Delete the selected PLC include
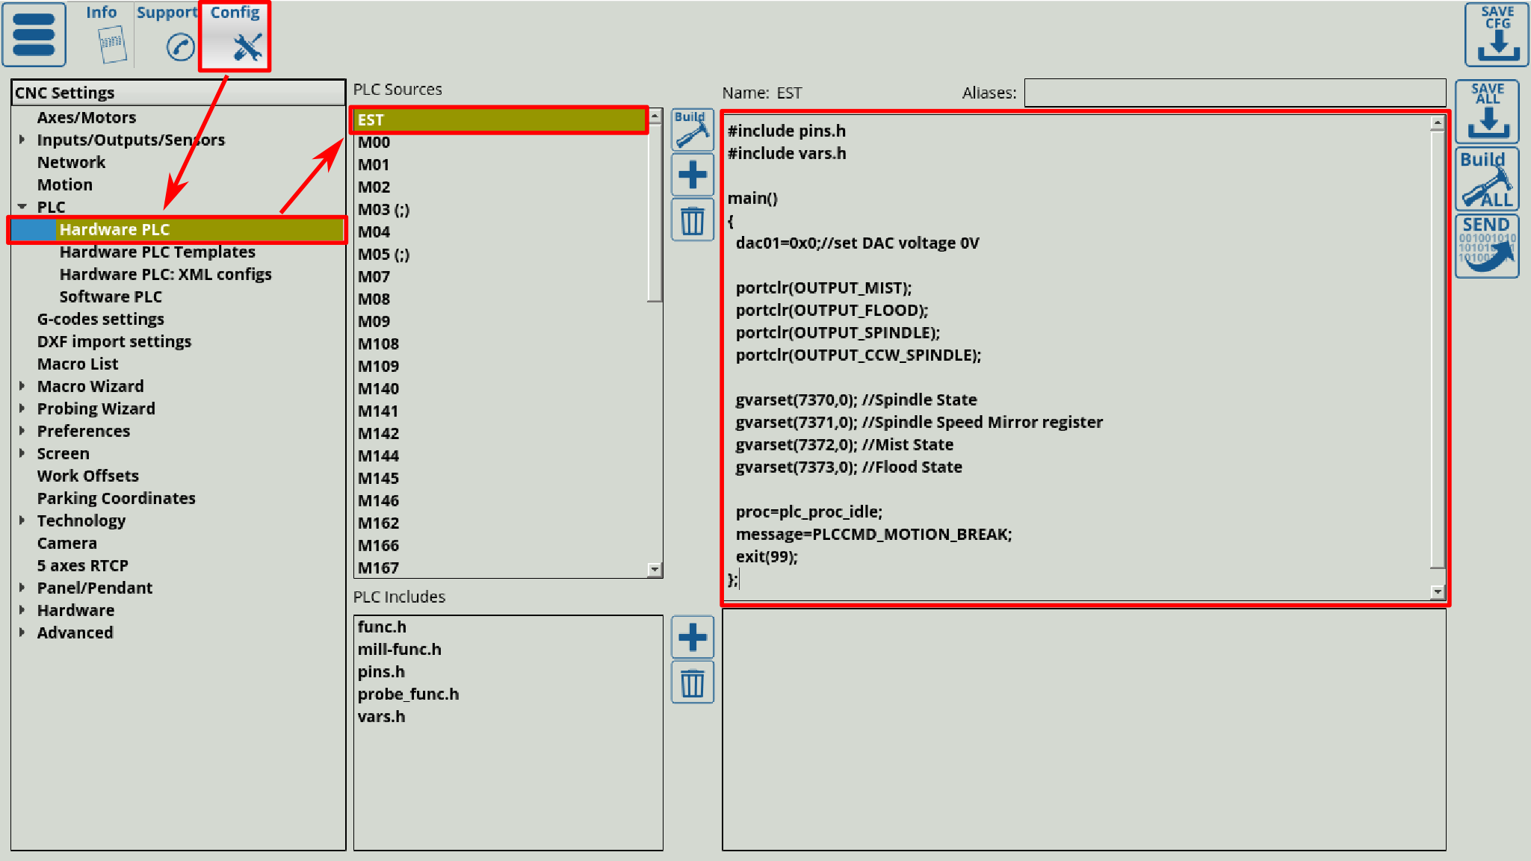This screenshot has width=1531, height=861. tap(692, 683)
